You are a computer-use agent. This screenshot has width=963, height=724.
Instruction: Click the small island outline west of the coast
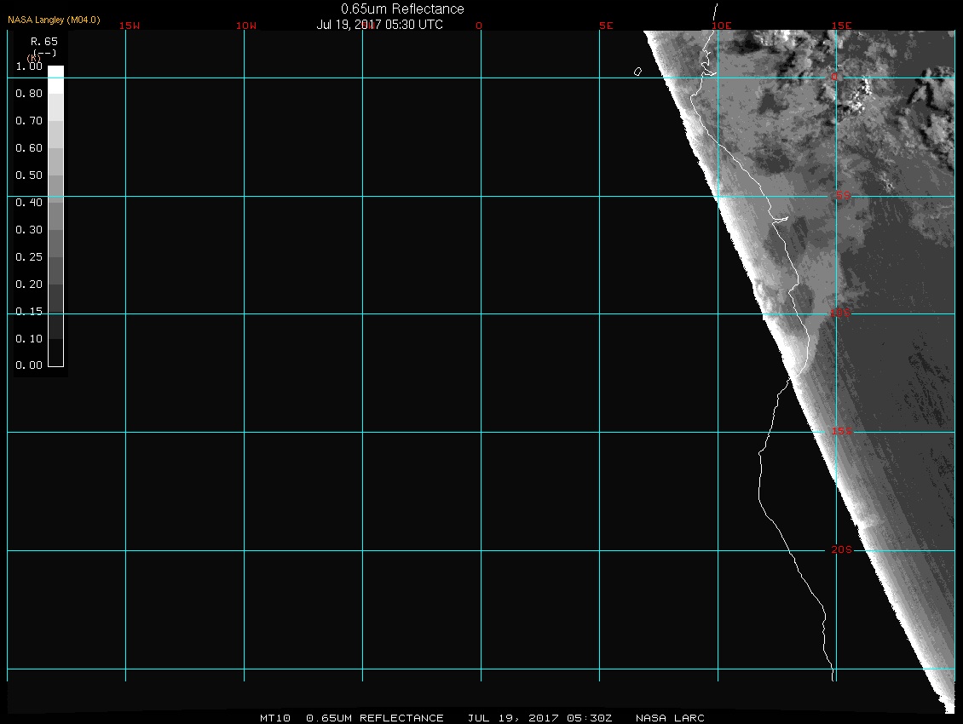[x=637, y=72]
